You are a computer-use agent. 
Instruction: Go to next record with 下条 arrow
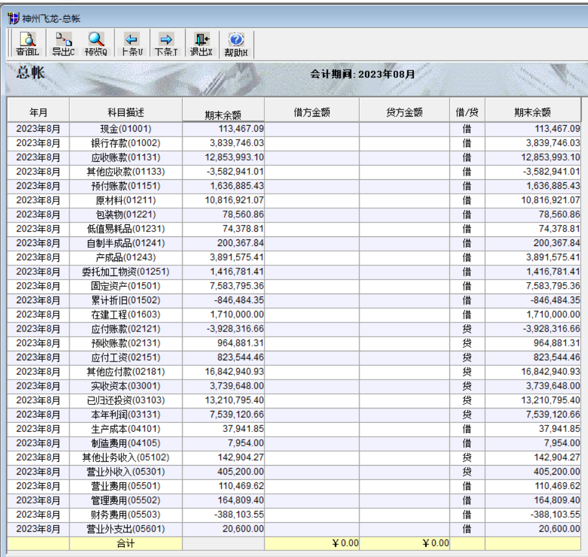coord(166,44)
